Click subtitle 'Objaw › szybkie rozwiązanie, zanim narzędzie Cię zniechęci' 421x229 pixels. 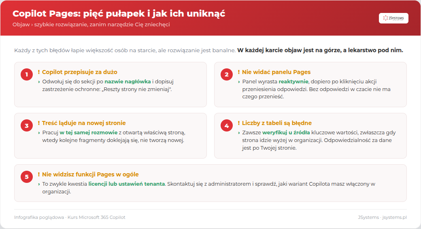click(x=91, y=24)
